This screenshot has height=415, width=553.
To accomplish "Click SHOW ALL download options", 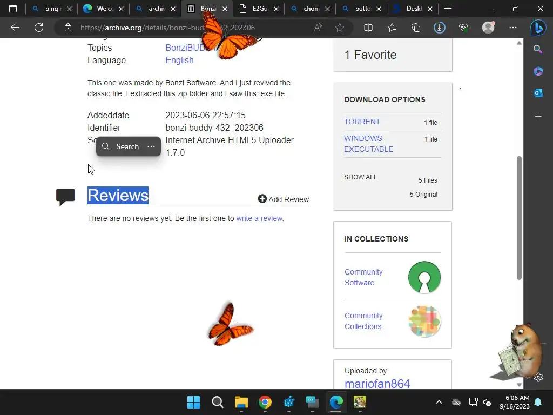I will tap(360, 177).
